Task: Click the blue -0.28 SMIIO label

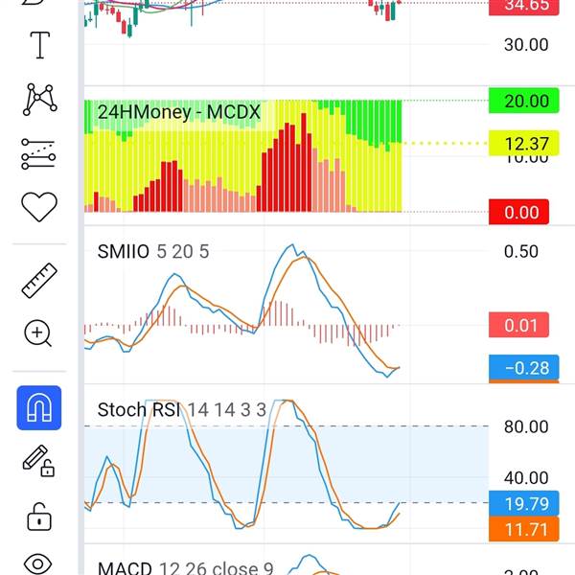Action: (x=524, y=367)
